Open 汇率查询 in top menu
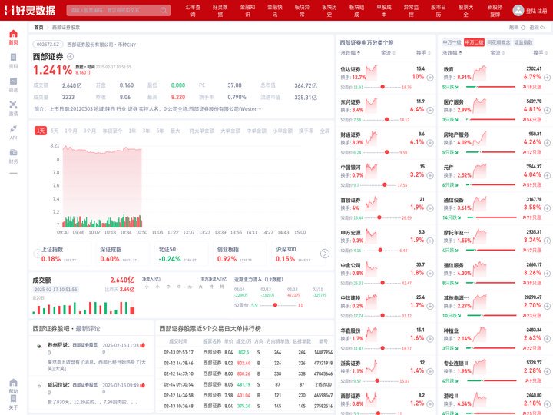 [x=193, y=11]
